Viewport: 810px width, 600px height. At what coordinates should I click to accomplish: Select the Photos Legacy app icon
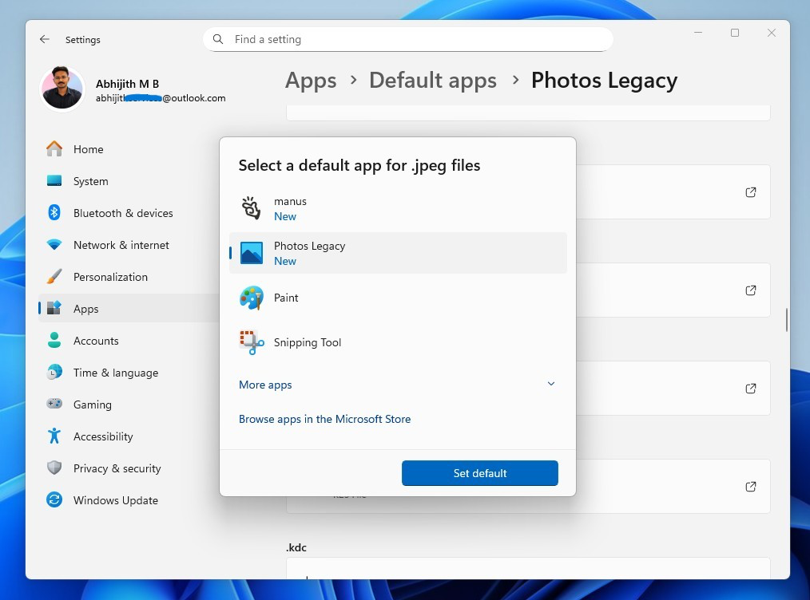[252, 253]
